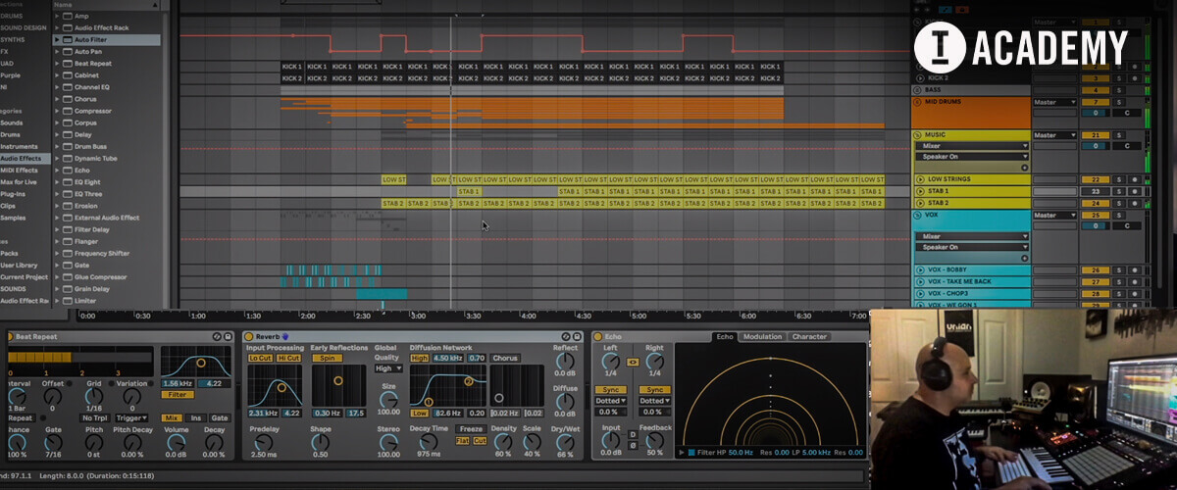Click Reverb Freeze button
This screenshot has width=1177, height=490.
point(472,429)
